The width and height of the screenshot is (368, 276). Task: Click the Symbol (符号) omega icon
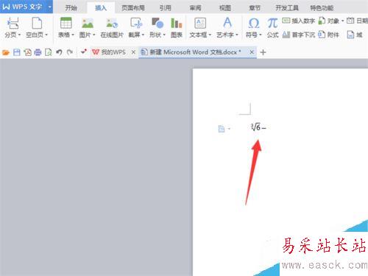coord(254,24)
